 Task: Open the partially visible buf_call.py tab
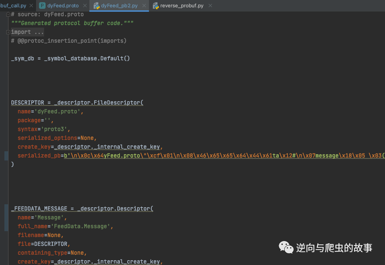click(13, 6)
